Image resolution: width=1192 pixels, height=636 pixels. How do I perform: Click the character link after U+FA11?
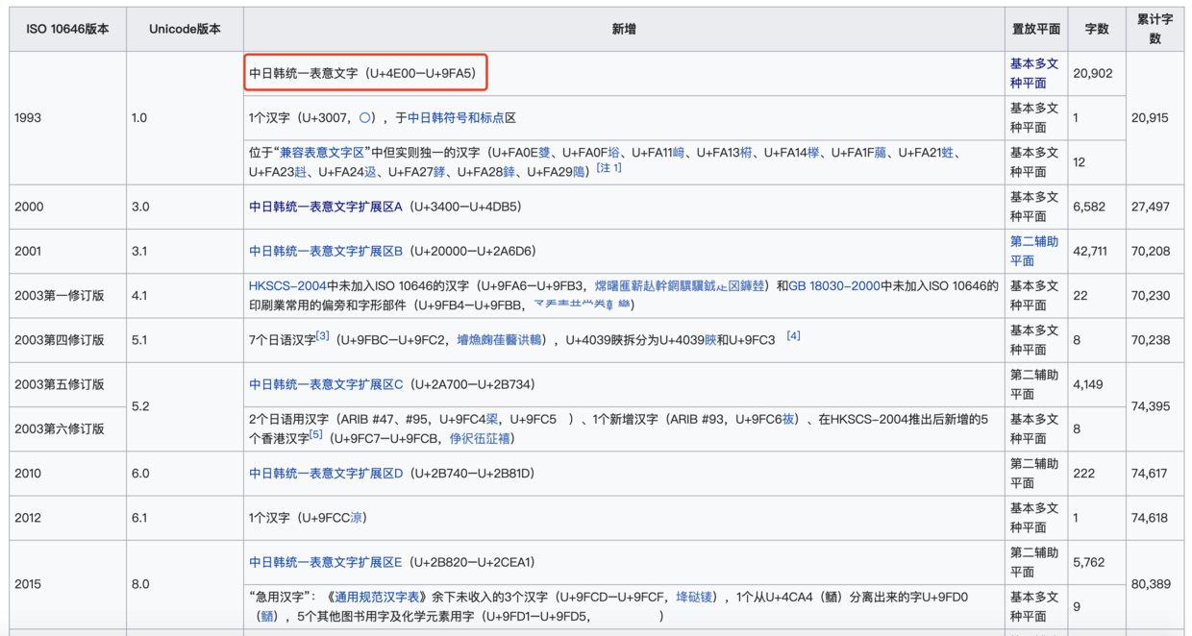click(679, 153)
